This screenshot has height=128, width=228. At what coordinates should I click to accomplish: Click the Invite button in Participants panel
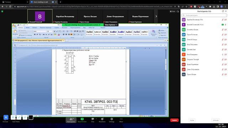point(192,120)
